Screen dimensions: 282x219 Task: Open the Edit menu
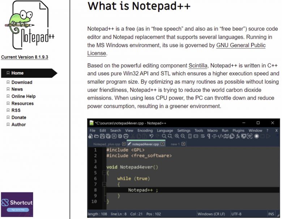click(x=103, y=131)
